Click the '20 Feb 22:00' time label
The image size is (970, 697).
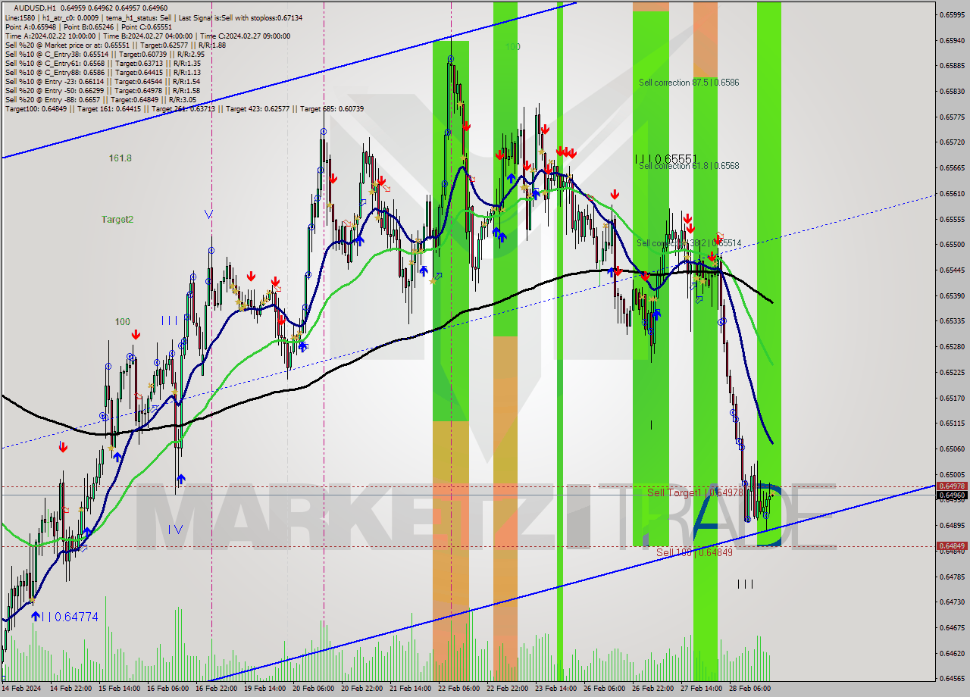pyautogui.click(x=362, y=689)
